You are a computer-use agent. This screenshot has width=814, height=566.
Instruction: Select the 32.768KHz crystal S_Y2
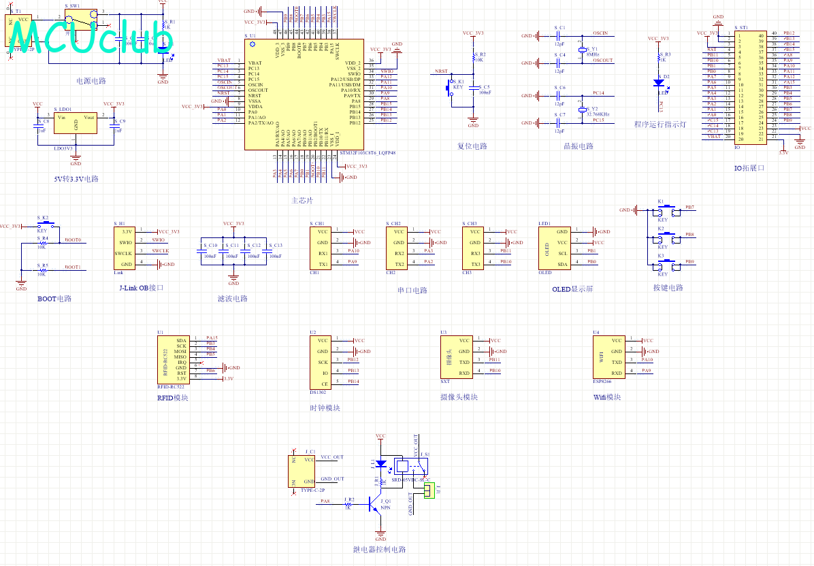[582, 110]
